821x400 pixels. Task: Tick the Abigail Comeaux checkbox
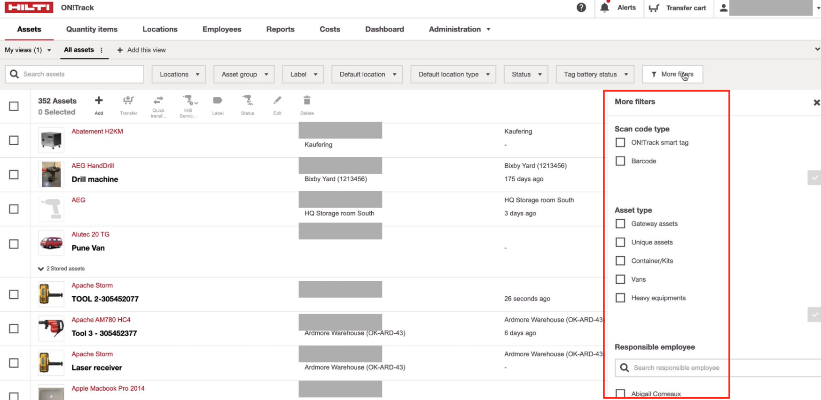pyautogui.click(x=620, y=393)
